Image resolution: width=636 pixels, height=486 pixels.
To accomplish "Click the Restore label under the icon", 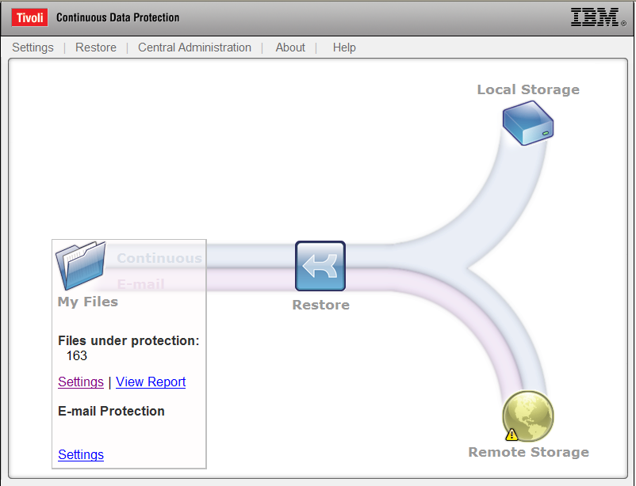I will (321, 305).
